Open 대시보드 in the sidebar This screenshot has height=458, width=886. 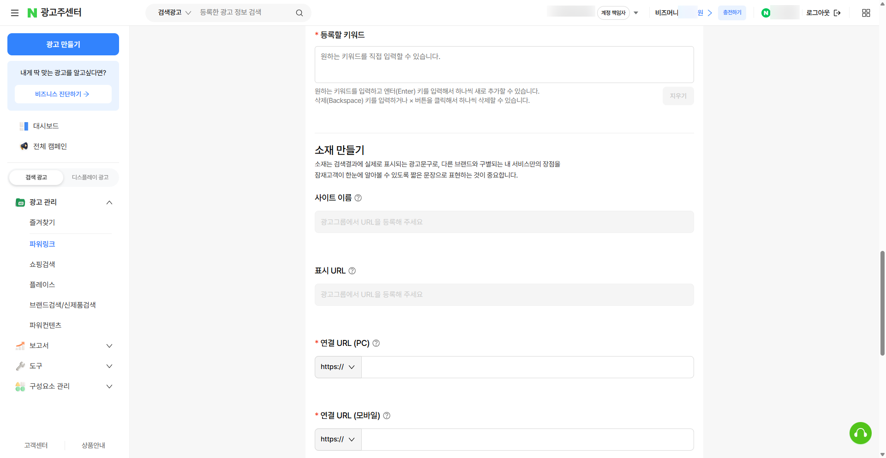46,126
